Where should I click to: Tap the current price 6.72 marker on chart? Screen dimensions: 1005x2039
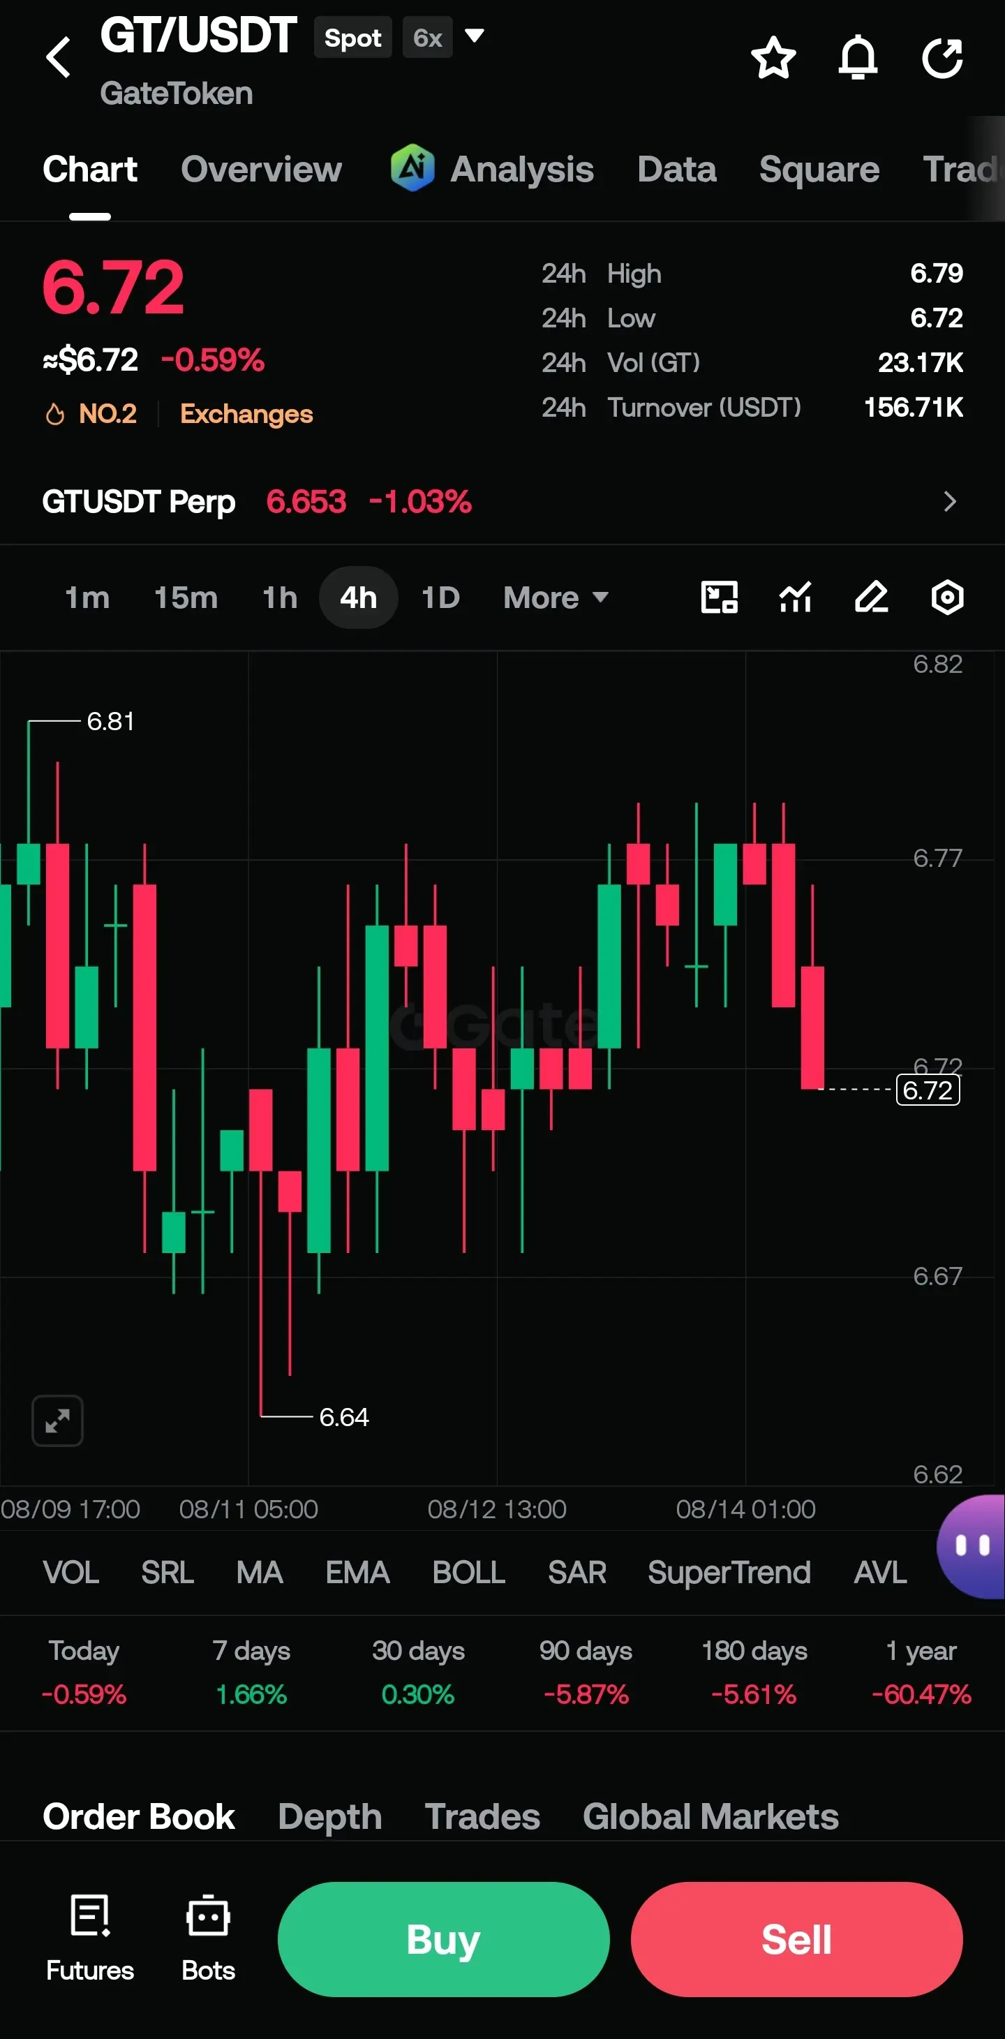click(x=928, y=1090)
